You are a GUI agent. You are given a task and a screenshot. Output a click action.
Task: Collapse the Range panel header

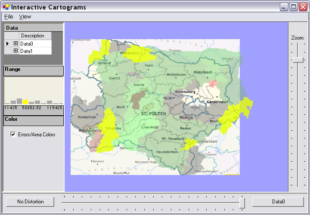[34, 71]
